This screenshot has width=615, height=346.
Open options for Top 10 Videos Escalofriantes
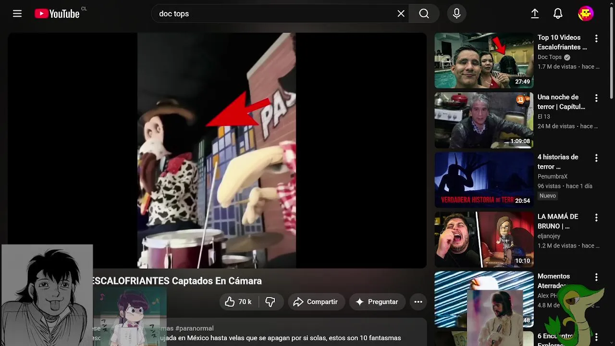point(596,38)
